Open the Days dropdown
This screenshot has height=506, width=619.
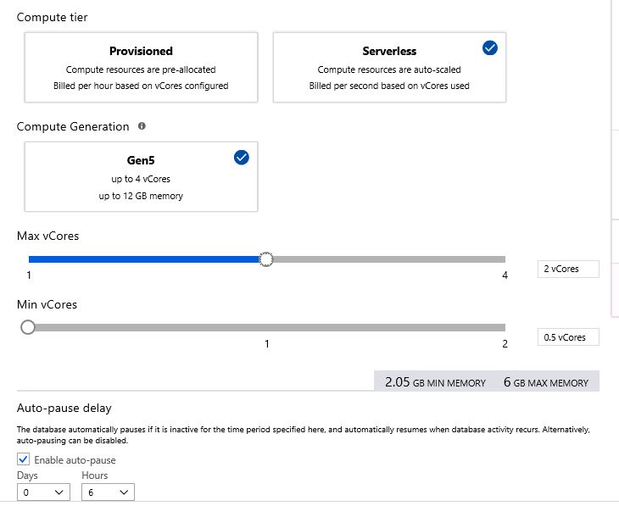click(x=42, y=492)
